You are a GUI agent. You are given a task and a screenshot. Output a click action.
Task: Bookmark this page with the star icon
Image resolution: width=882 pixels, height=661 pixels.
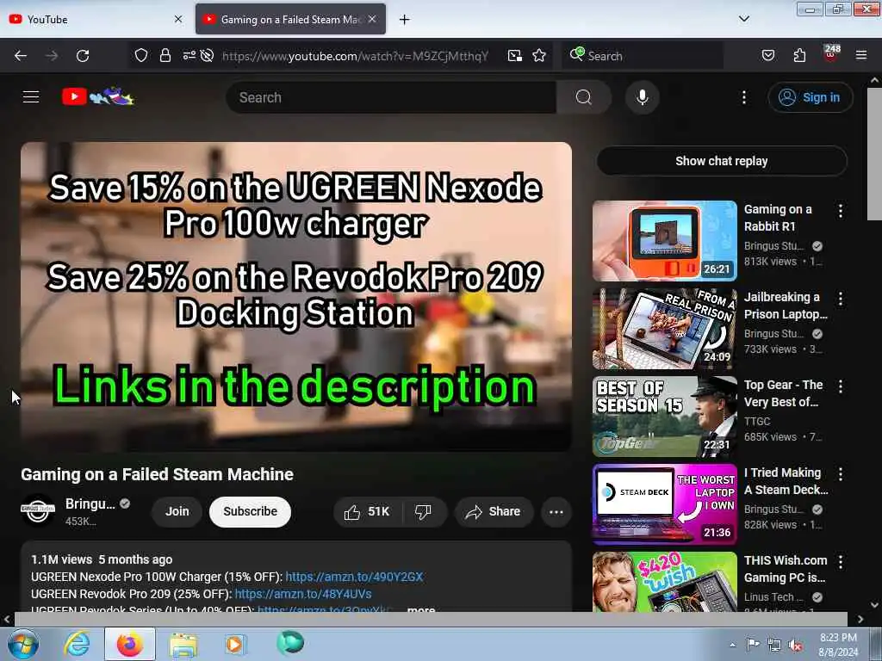pos(539,56)
